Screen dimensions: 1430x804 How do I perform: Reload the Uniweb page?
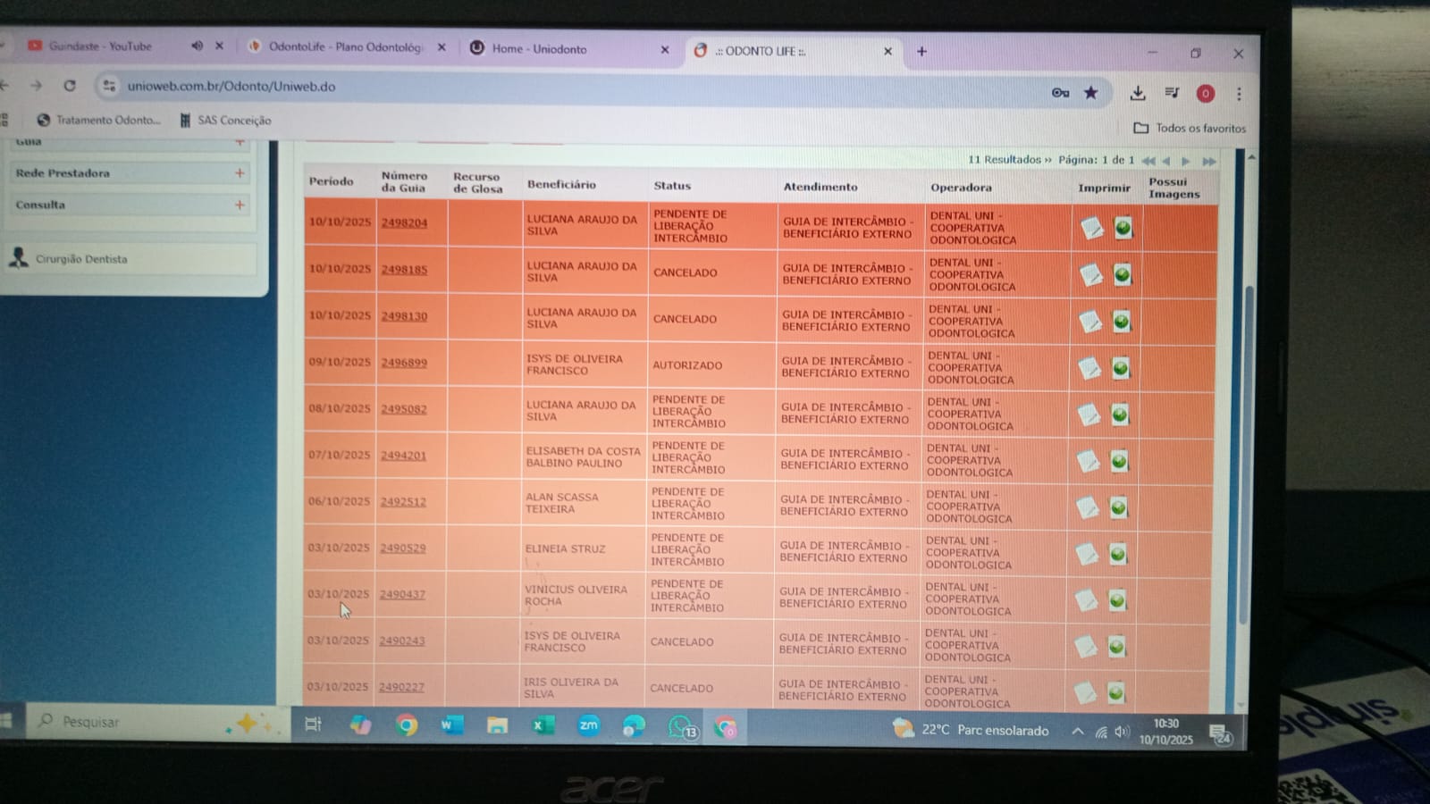tap(70, 86)
